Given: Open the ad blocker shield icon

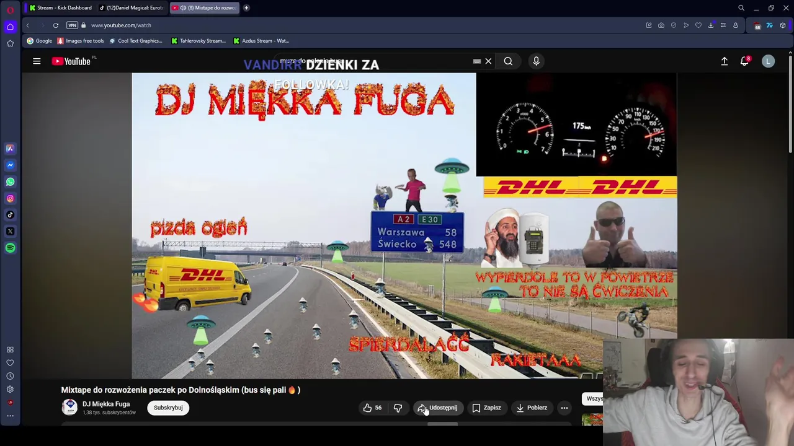Looking at the screenshot, I should click(x=674, y=25).
